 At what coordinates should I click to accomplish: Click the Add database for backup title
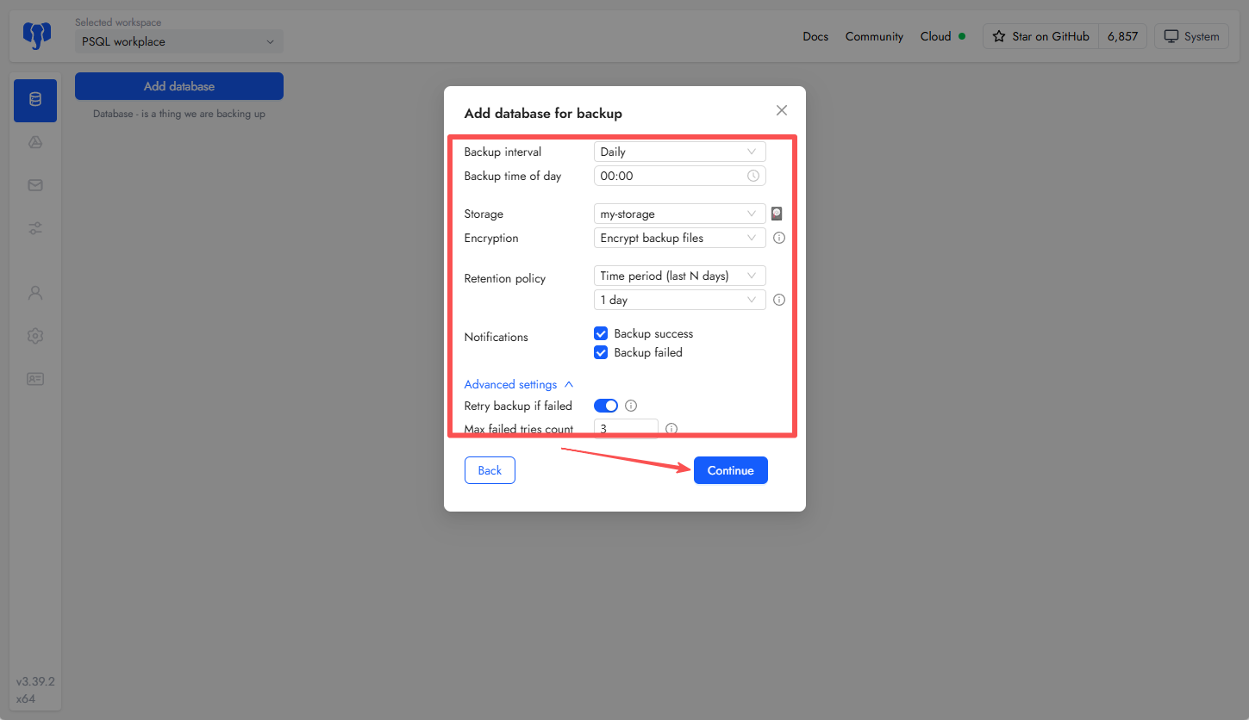point(543,113)
